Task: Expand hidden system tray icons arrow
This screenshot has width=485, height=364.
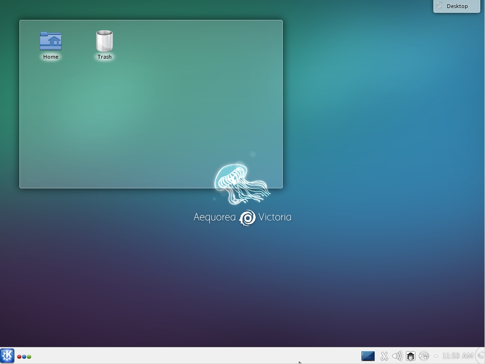Action: coord(435,356)
